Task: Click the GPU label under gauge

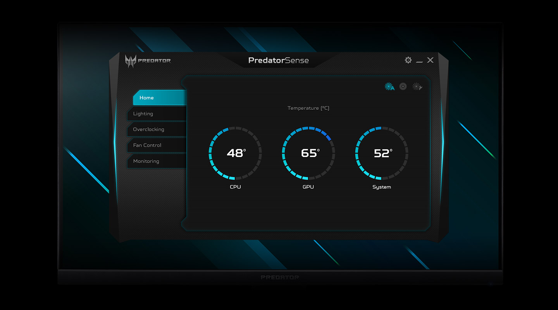Action: click(308, 187)
